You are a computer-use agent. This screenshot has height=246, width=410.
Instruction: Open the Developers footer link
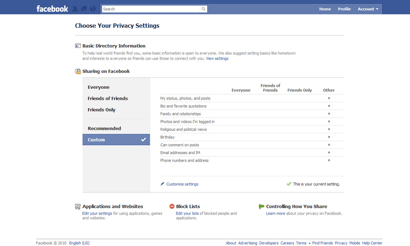[x=269, y=243]
